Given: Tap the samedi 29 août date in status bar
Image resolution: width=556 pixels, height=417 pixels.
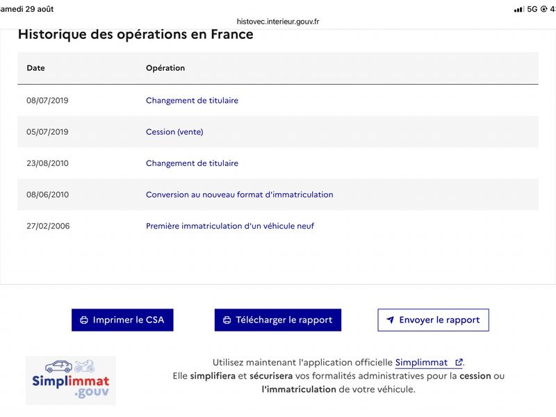Looking at the screenshot, I should tap(26, 9).
